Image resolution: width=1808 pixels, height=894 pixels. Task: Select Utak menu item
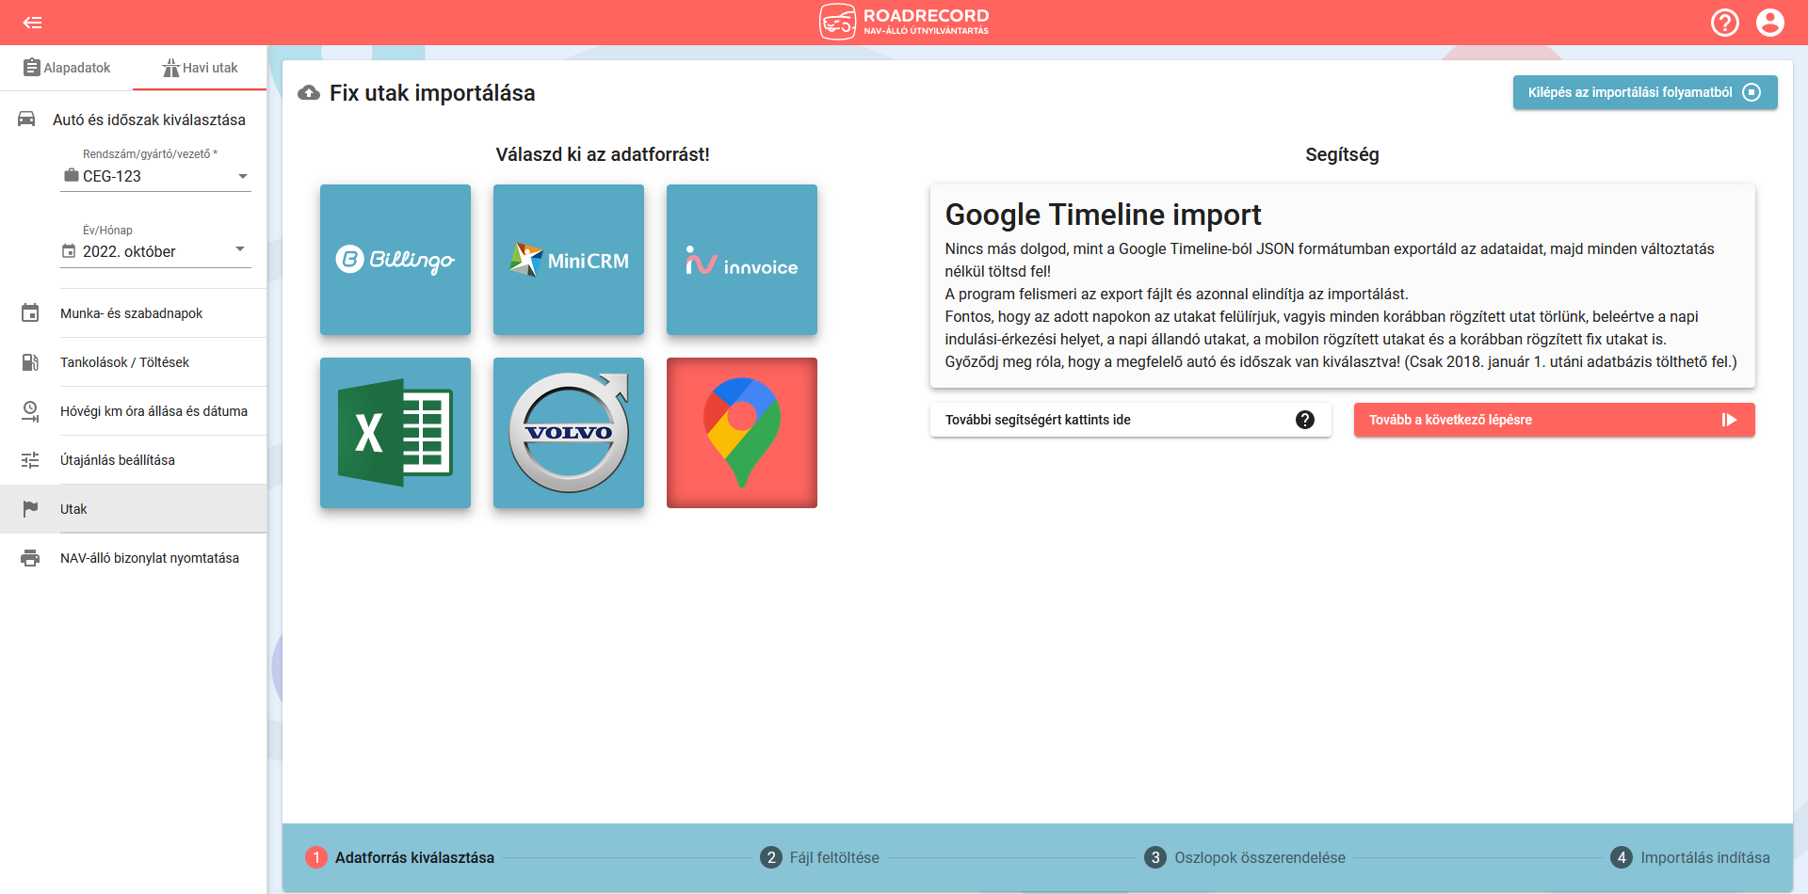(x=133, y=509)
